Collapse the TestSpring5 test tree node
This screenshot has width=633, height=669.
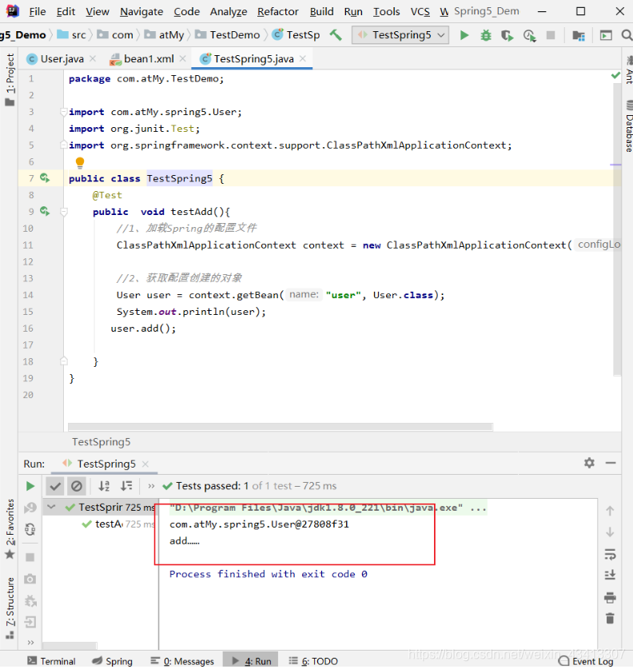51,507
